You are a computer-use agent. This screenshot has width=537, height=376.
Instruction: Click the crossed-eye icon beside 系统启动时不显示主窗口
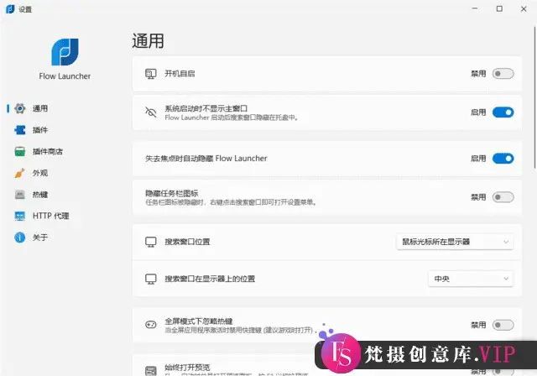point(151,112)
